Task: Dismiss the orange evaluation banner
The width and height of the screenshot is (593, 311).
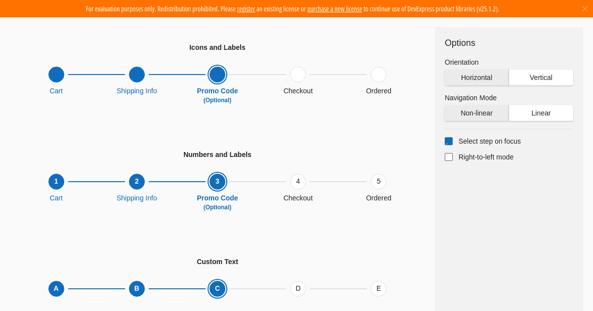Action: [x=585, y=9]
